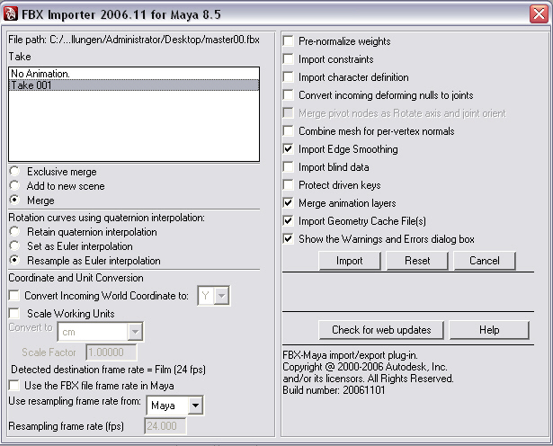Uncheck Import Edge Smoothing
This screenshot has width=553, height=446.
click(289, 149)
